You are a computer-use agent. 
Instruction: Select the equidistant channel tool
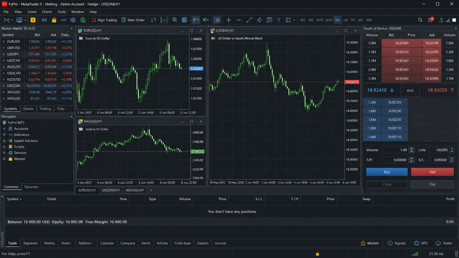pos(259,20)
